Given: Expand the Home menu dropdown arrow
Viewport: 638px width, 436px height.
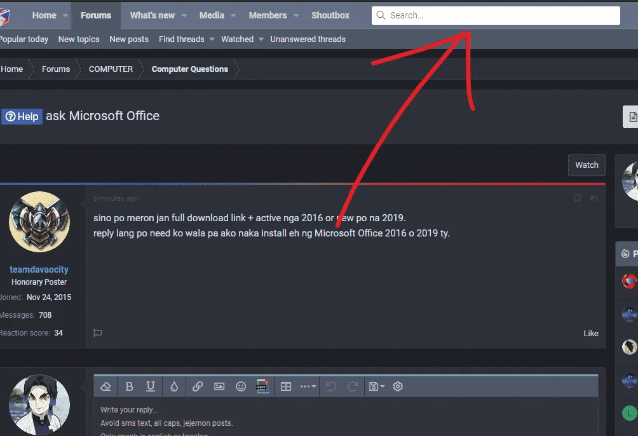Looking at the screenshot, I should point(65,15).
